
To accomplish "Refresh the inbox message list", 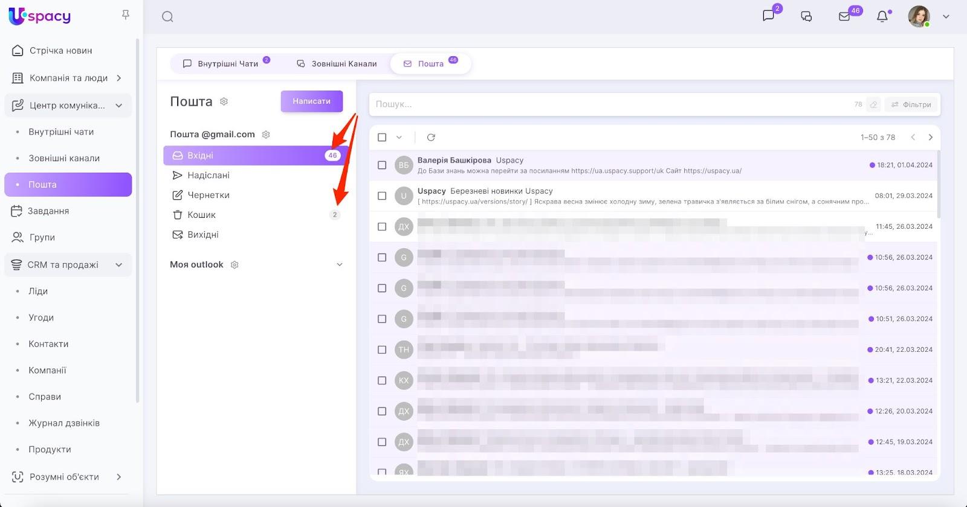I will click(431, 138).
